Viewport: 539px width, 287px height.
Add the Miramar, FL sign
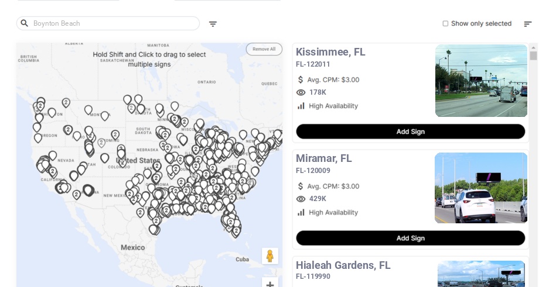point(410,238)
